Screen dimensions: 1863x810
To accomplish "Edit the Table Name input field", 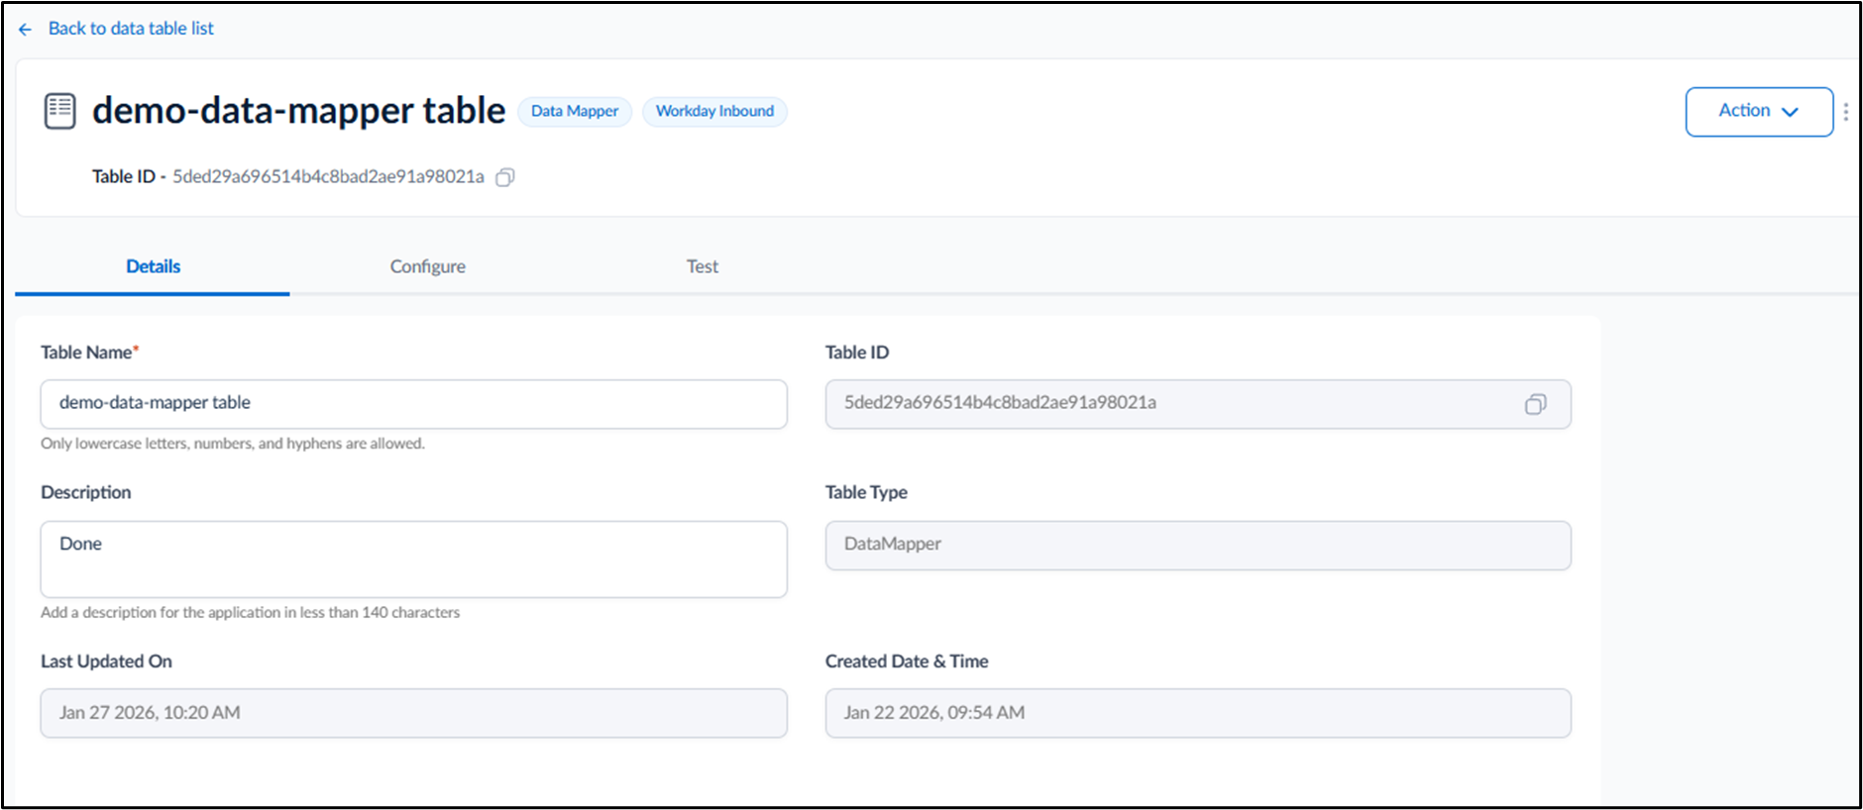I will tap(414, 404).
